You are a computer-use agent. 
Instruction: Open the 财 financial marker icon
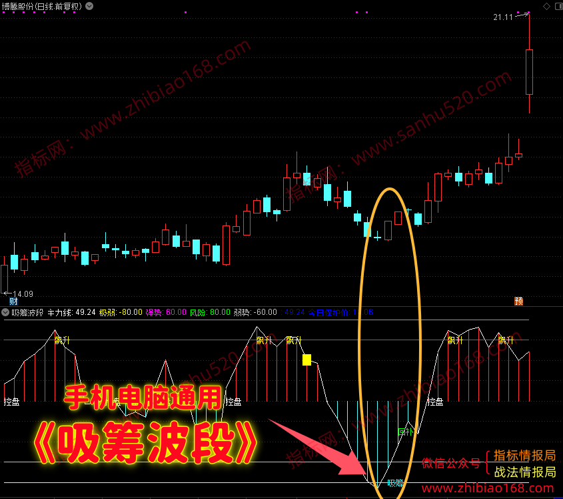(13, 302)
